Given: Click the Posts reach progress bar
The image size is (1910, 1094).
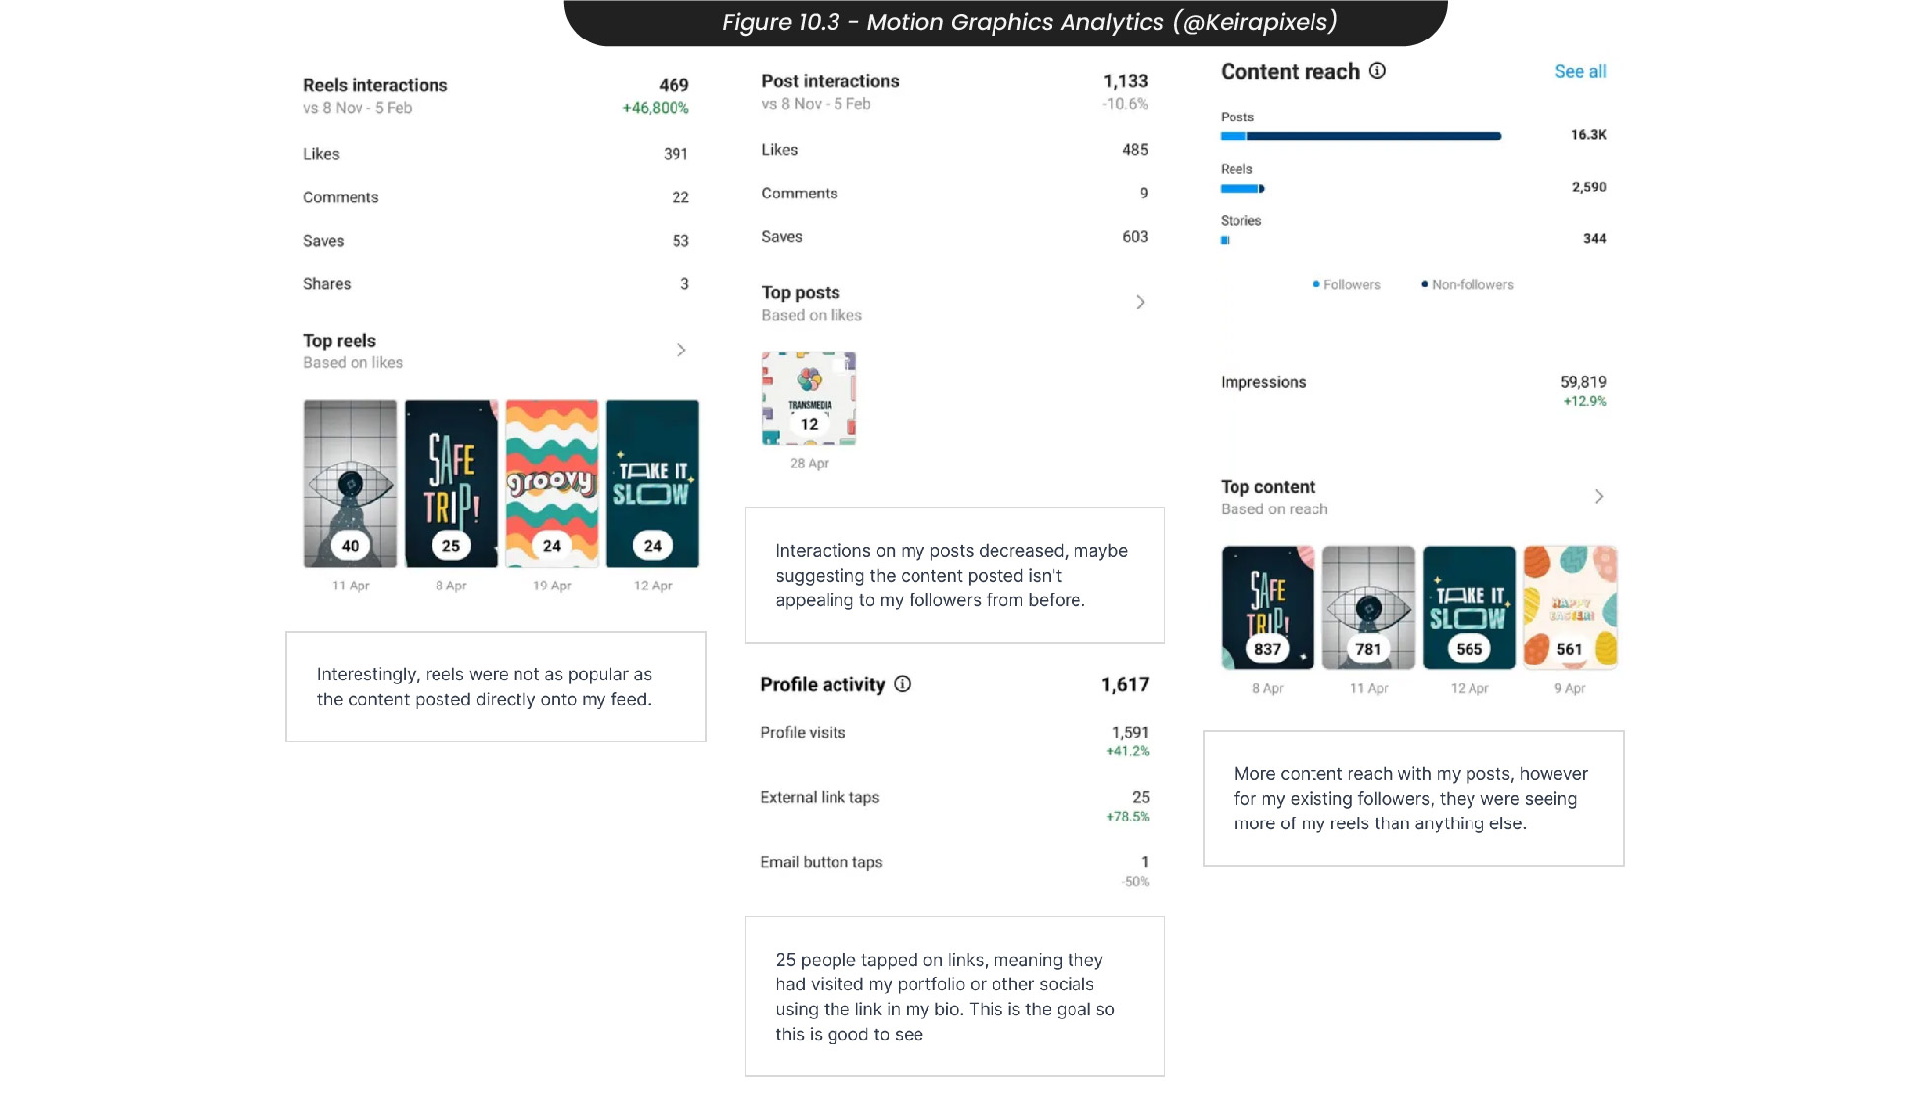Looking at the screenshot, I should (1361, 136).
